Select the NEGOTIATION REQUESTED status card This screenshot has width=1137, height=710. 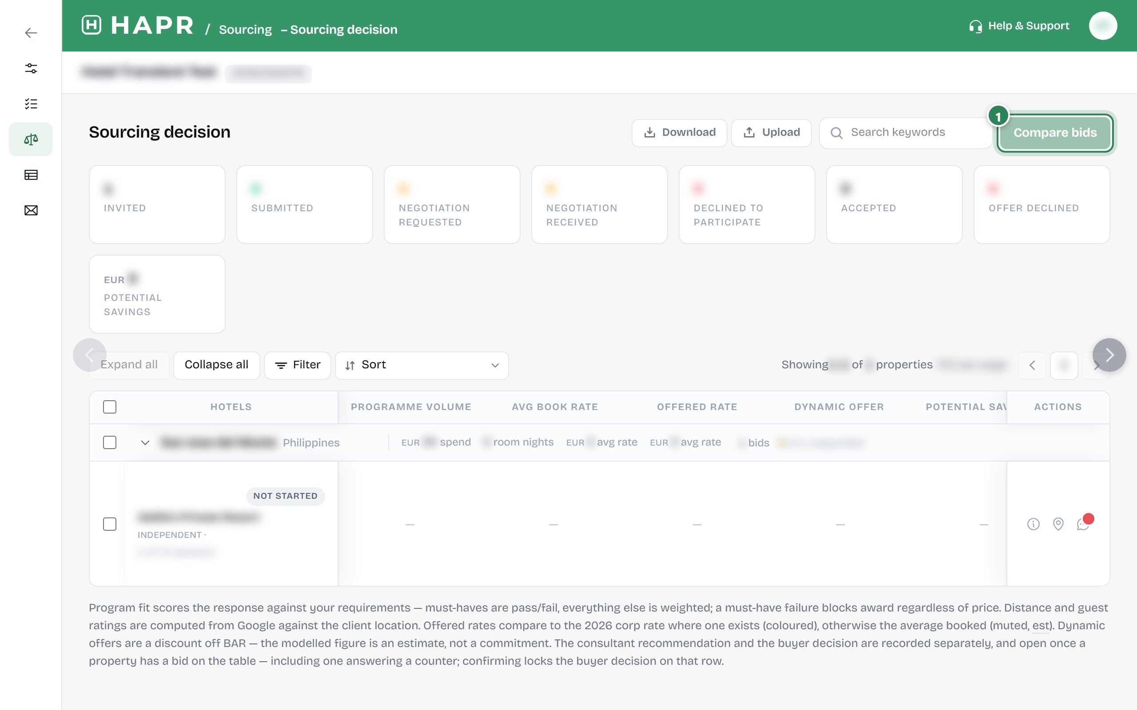point(452,204)
